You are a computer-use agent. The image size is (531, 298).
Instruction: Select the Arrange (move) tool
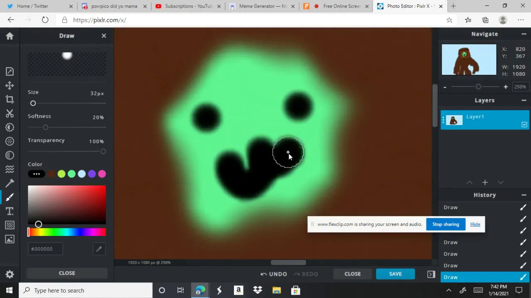point(10,85)
